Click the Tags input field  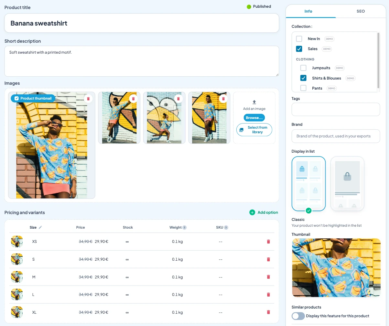[336, 109]
